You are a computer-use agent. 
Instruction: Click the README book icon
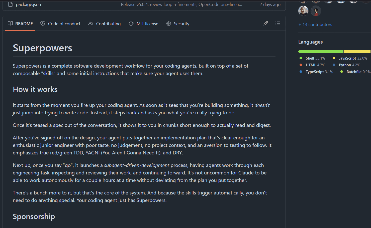10,24
